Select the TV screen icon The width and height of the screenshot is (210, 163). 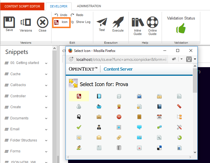139,96
